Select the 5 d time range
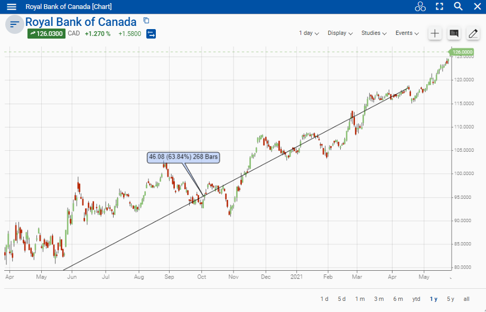Image resolution: width=486 pixels, height=312 pixels. click(342, 299)
